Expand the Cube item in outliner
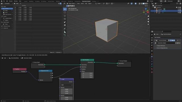Viewport: 182px width, 102px height. (x=155, y=11)
